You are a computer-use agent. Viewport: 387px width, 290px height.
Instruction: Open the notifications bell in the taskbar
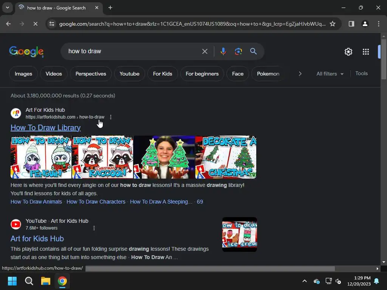tap(377, 281)
